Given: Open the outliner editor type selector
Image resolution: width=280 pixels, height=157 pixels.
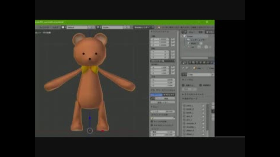Looking at the screenshot, I should [184, 32].
